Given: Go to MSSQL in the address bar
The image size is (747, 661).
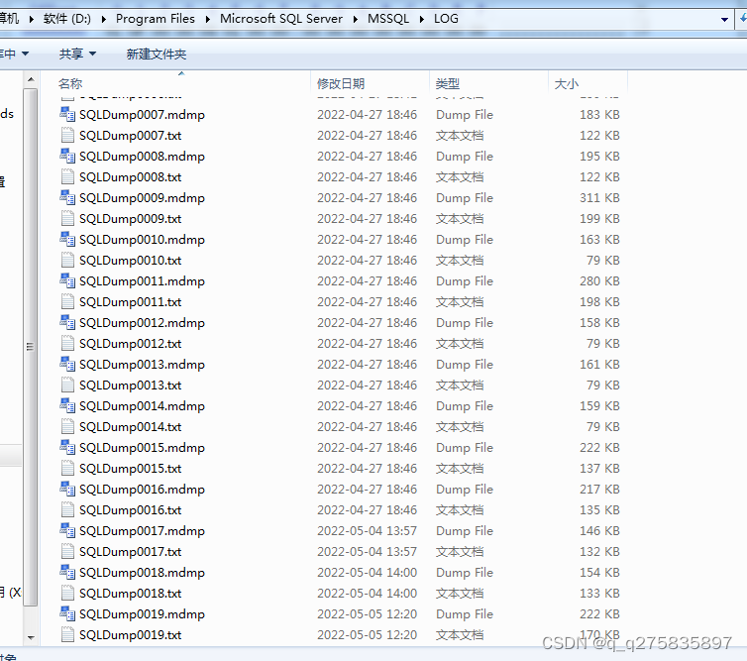Looking at the screenshot, I should (388, 19).
